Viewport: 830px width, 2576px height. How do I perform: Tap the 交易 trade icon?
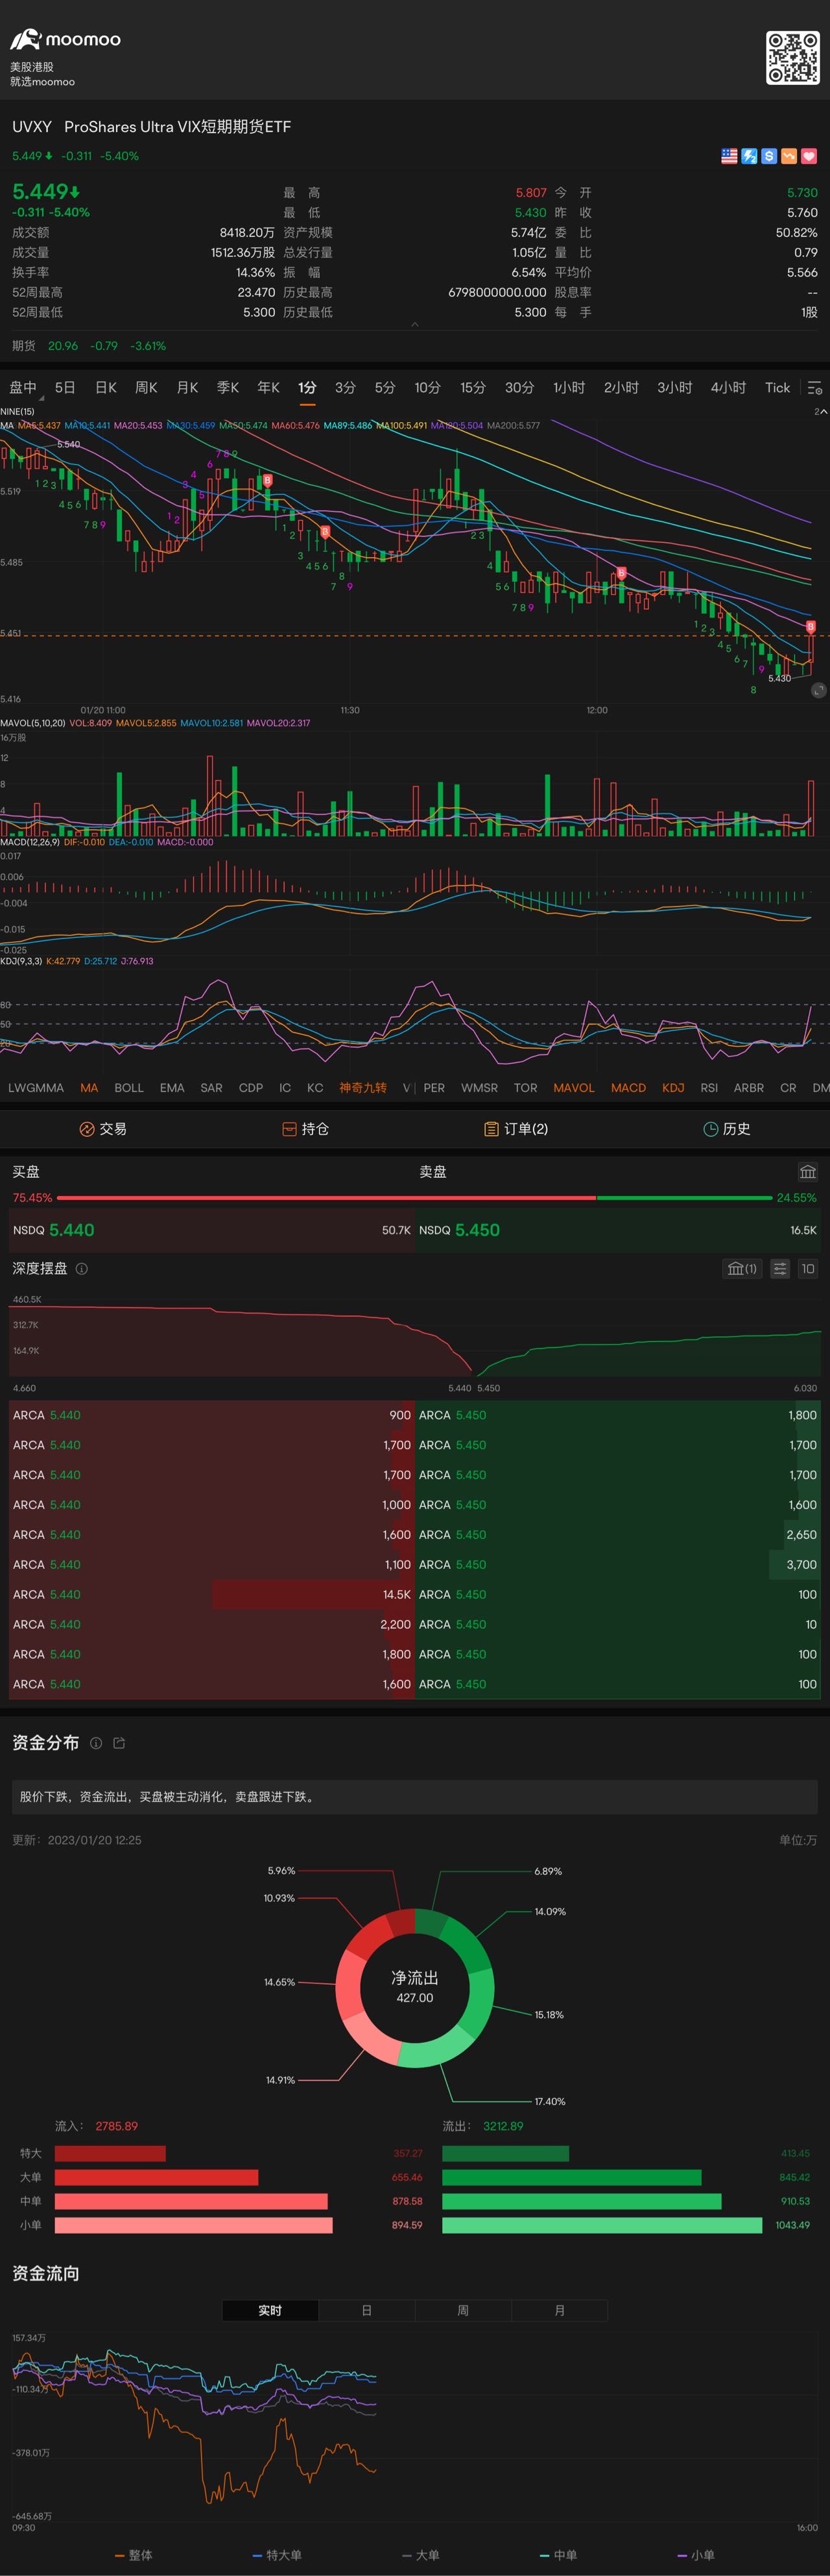(x=87, y=1129)
